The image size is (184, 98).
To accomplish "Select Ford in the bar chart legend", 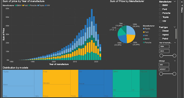I will tap(25, 5).
